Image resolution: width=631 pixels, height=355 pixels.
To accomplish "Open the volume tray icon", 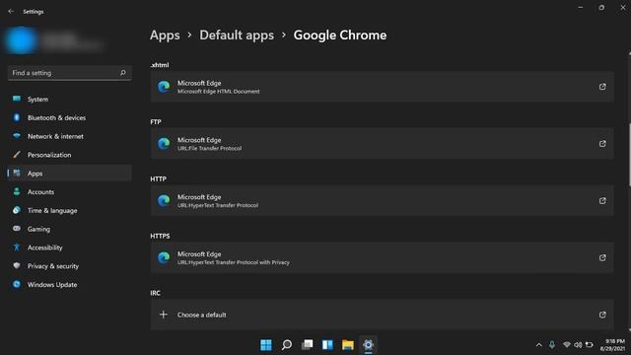I will tap(578, 345).
